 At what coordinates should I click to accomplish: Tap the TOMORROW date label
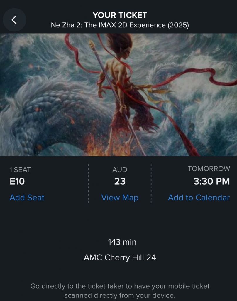(209, 169)
